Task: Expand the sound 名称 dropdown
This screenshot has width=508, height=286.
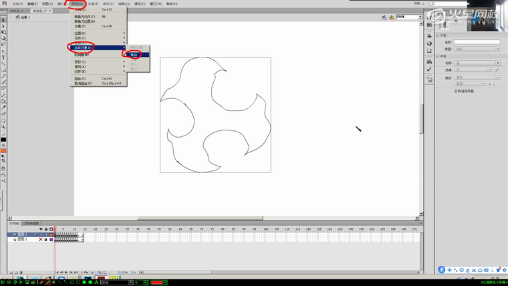Action: [x=497, y=63]
